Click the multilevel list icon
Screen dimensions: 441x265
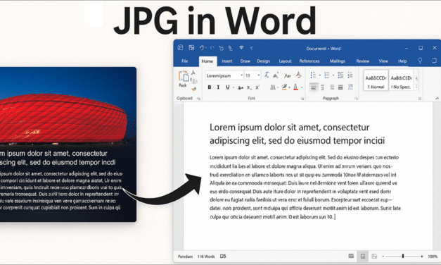340,75
